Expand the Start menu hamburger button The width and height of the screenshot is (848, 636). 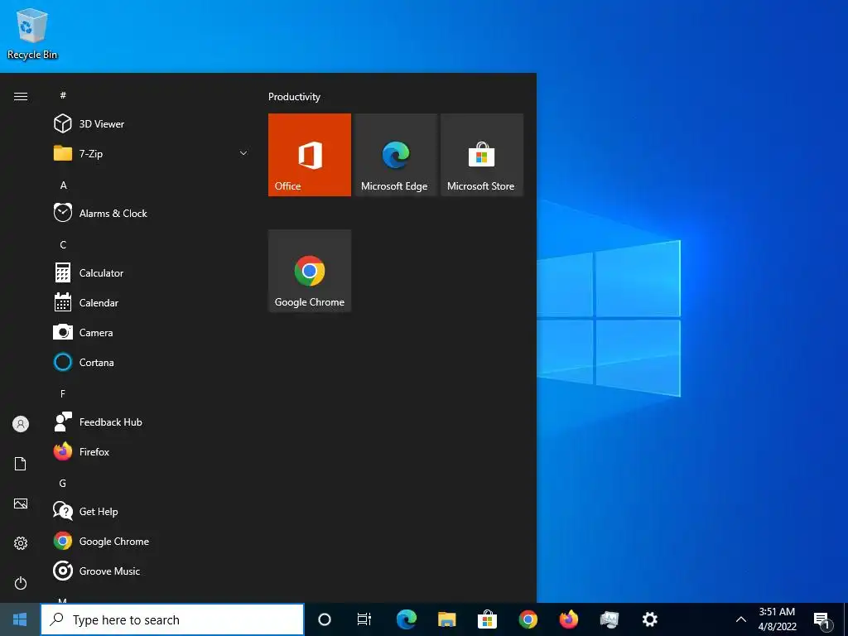pyautogui.click(x=21, y=96)
